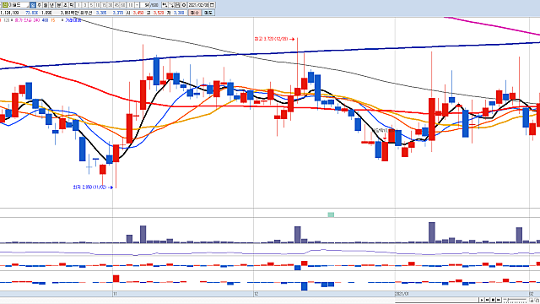Click the 2021/01 timeline label
Screen dimensions: 540x304
[402, 294]
